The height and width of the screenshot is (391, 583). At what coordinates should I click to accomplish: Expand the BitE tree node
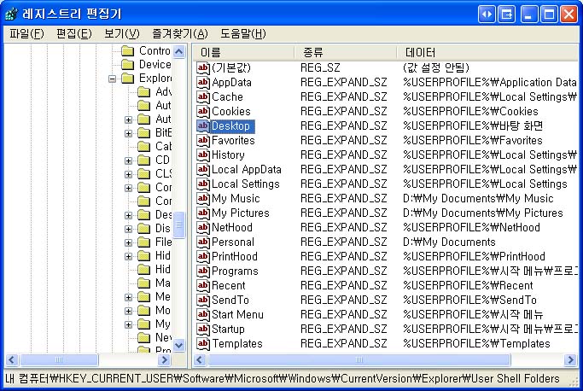point(128,133)
